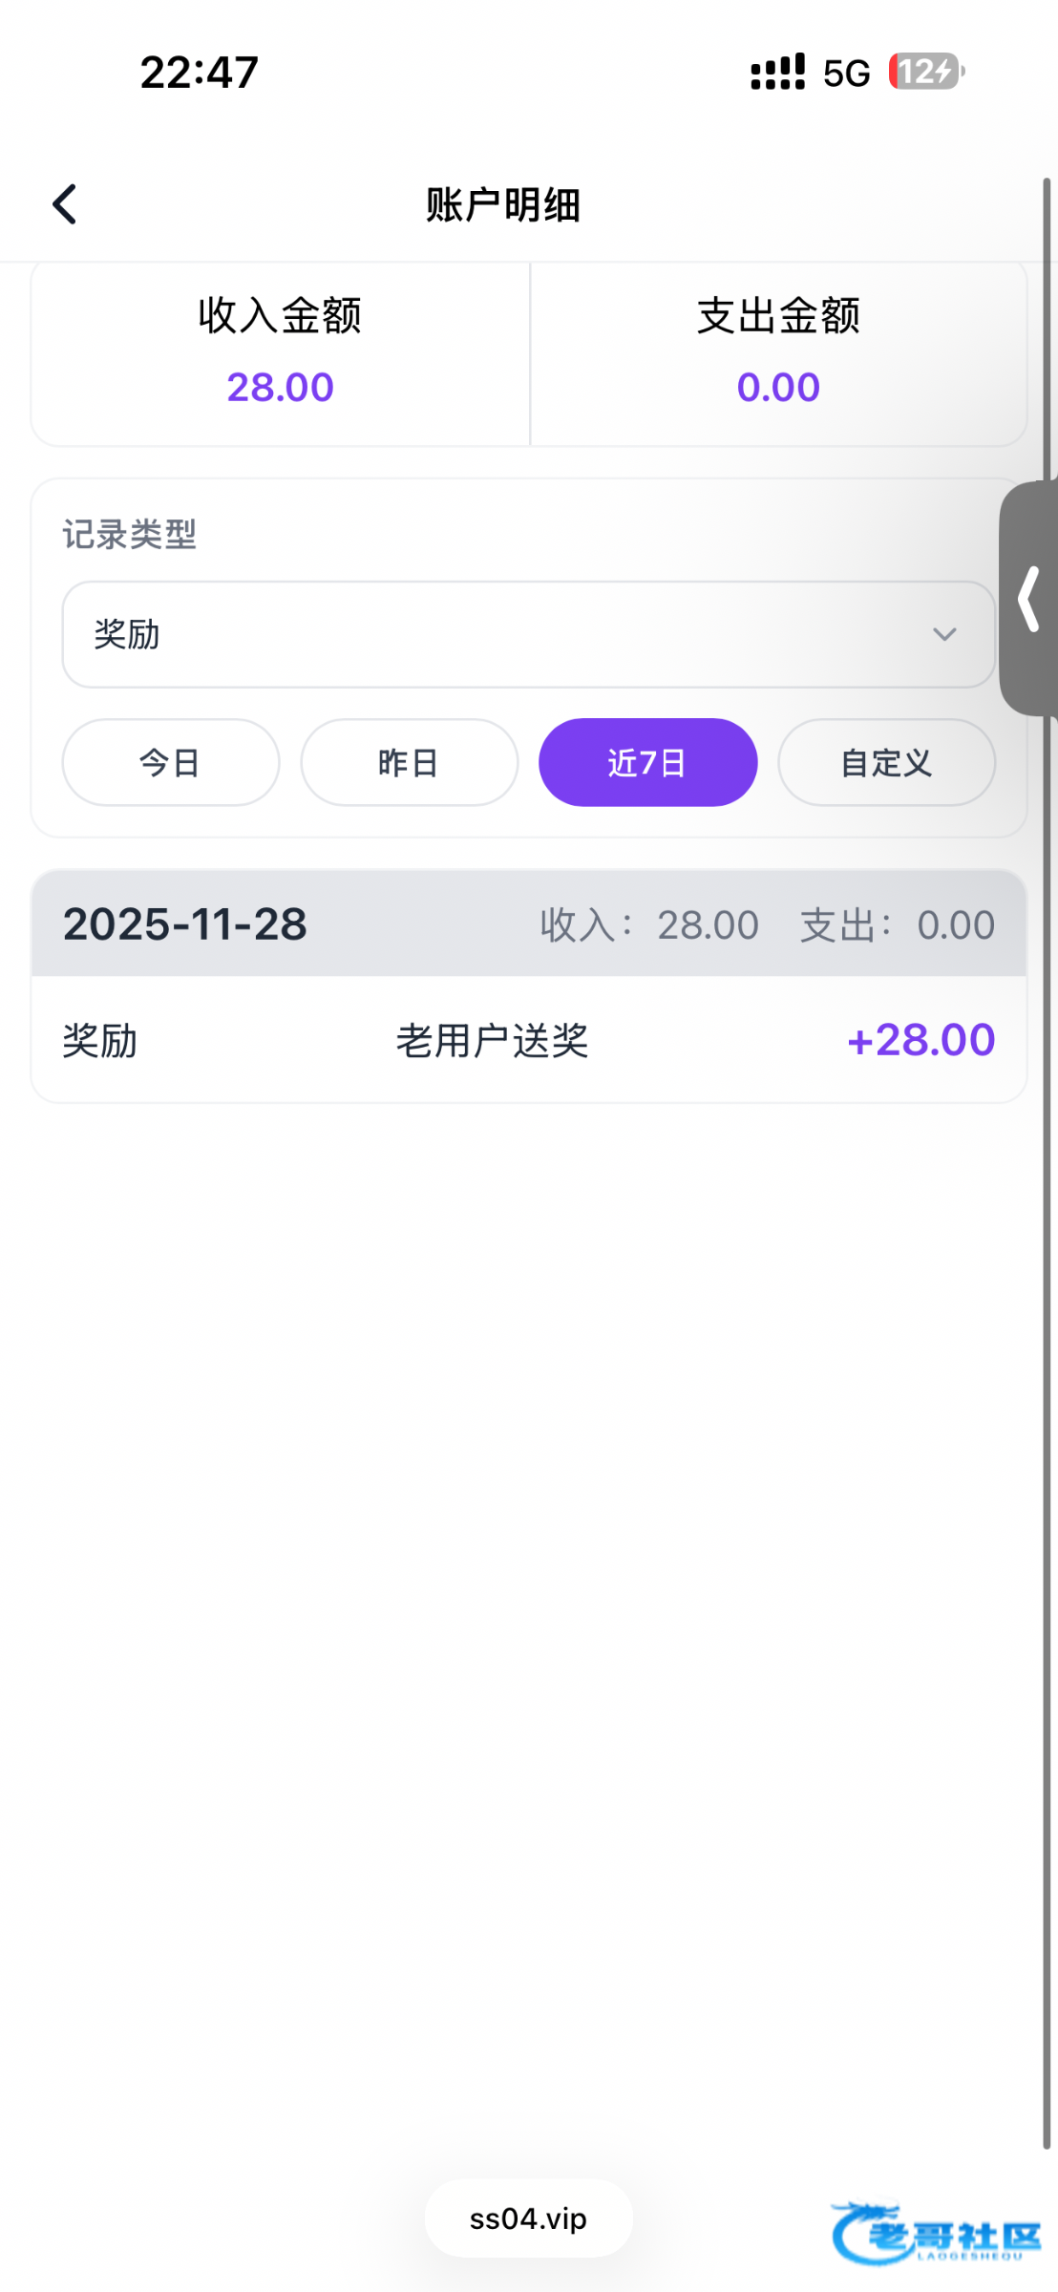Tap the 22:47 status bar clock
The image size is (1058, 2292).
pos(200,73)
